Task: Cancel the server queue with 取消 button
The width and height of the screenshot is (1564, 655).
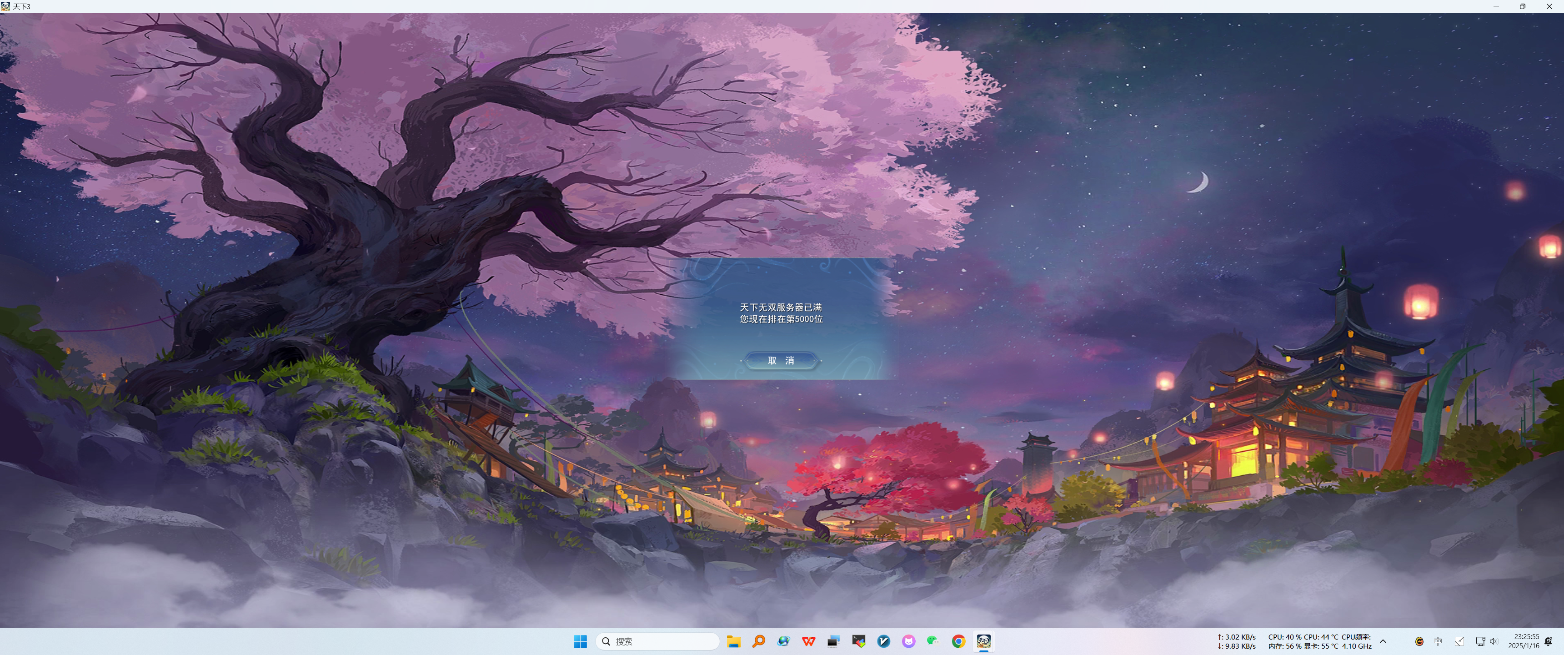Action: [781, 360]
